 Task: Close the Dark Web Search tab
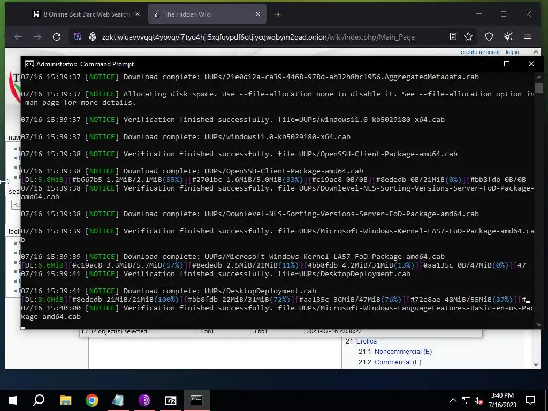pos(138,14)
